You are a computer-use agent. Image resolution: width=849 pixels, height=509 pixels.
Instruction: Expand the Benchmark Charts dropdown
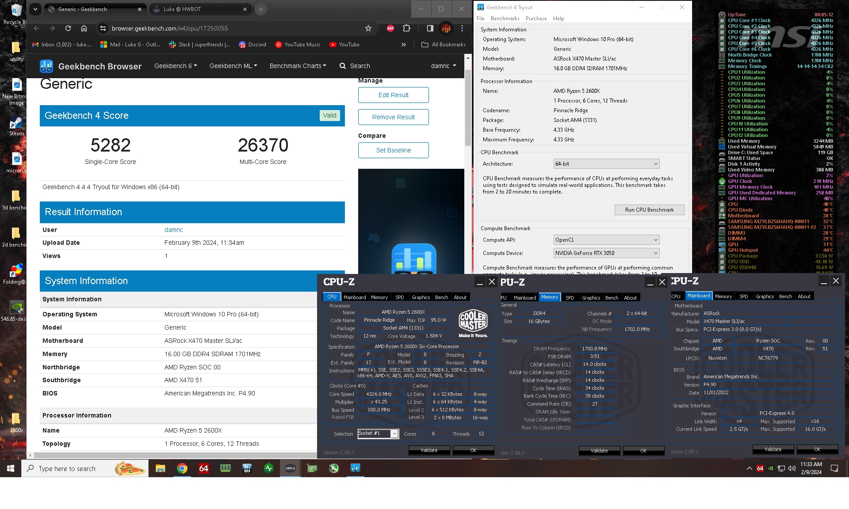point(298,66)
